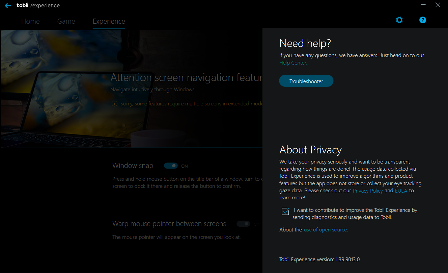The image size is (448, 273).
Task: Uncheck the diagnostics and usage data checkbox
Action: 285,212
